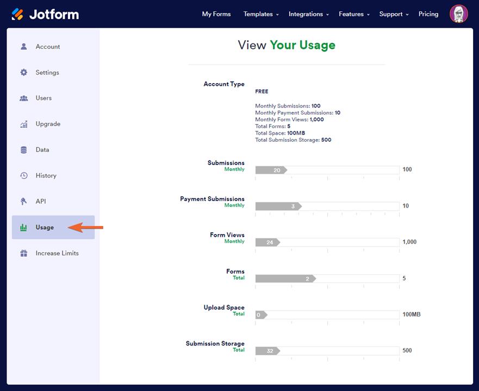Select the Usage sidebar label
Image resolution: width=479 pixels, height=391 pixels.
(45, 228)
